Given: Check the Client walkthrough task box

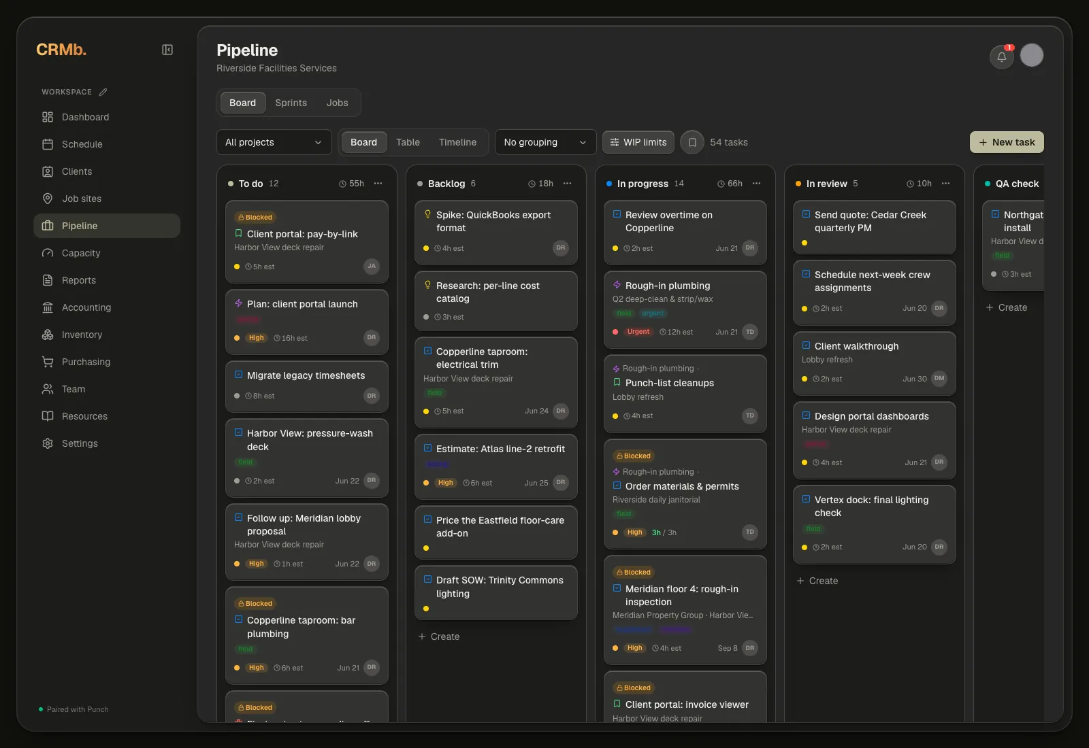Looking at the screenshot, I should pos(807,345).
